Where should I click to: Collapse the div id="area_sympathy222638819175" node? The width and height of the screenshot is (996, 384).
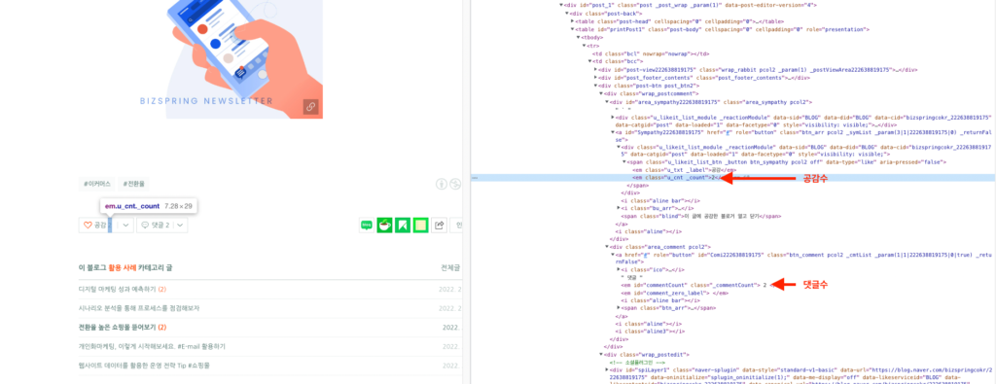tap(607, 101)
